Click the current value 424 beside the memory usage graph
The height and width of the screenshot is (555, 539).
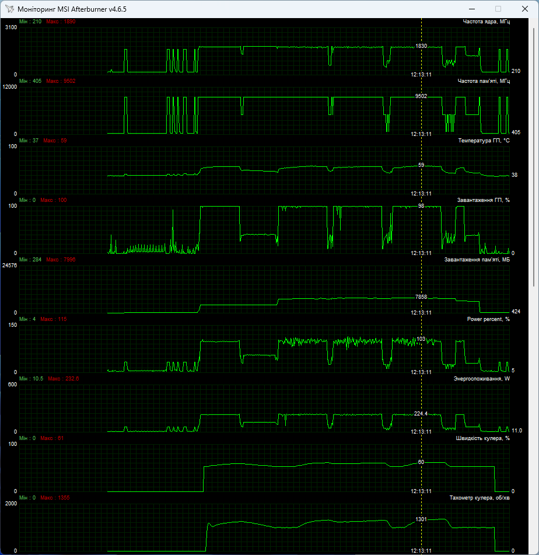coord(516,312)
